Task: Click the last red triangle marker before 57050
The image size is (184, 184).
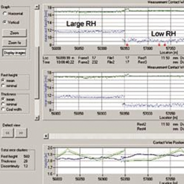Action: pyautogui.click(x=165, y=45)
